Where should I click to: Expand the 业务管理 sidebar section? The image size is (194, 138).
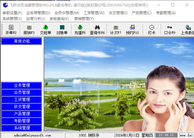click(22, 86)
